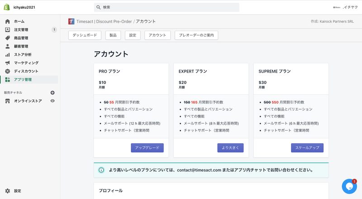Click Timesact | Discount Pre-Order breadcrumb link
This screenshot has width=362, height=199.
[104, 21]
